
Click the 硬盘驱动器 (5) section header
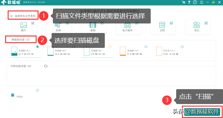pos(21,40)
